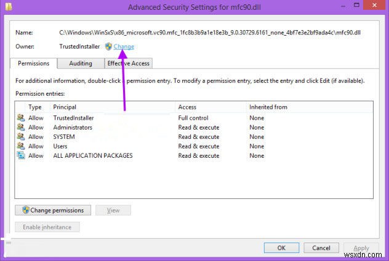Image resolution: width=389 pixels, height=261 pixels.
Task: Confirm with the OK button
Action: tap(281, 248)
